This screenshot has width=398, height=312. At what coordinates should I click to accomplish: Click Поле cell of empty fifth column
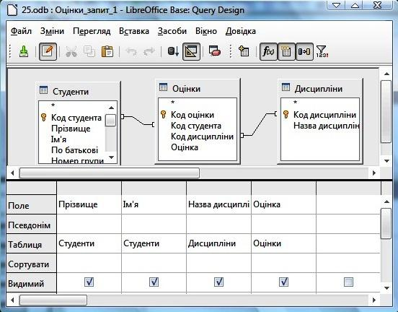point(348,204)
